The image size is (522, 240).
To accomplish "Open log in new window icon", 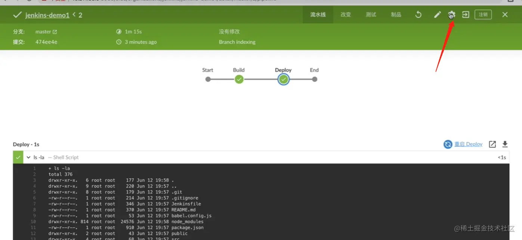I will coord(492,144).
